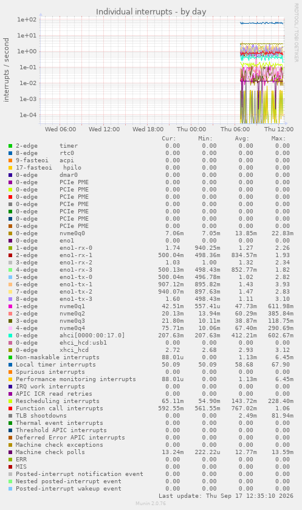
Task: Click the orange swatch beside 9-fasteoi acpi
Action: [10, 160]
